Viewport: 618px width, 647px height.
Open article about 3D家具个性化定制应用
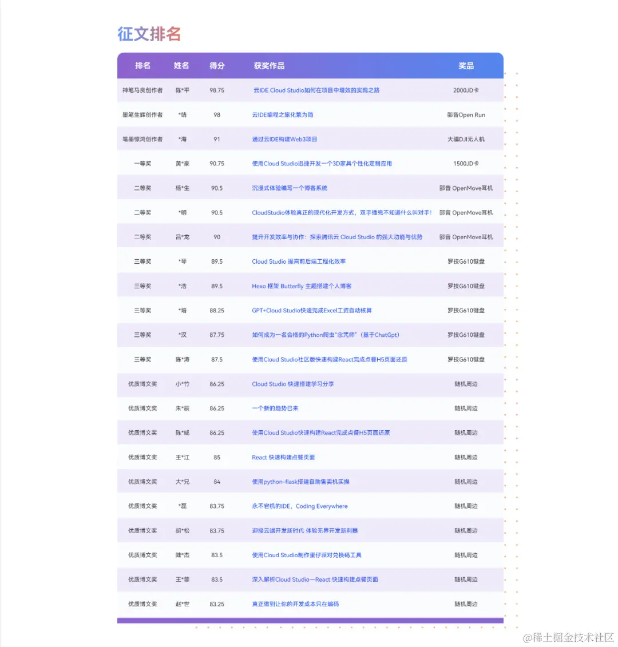click(x=322, y=164)
